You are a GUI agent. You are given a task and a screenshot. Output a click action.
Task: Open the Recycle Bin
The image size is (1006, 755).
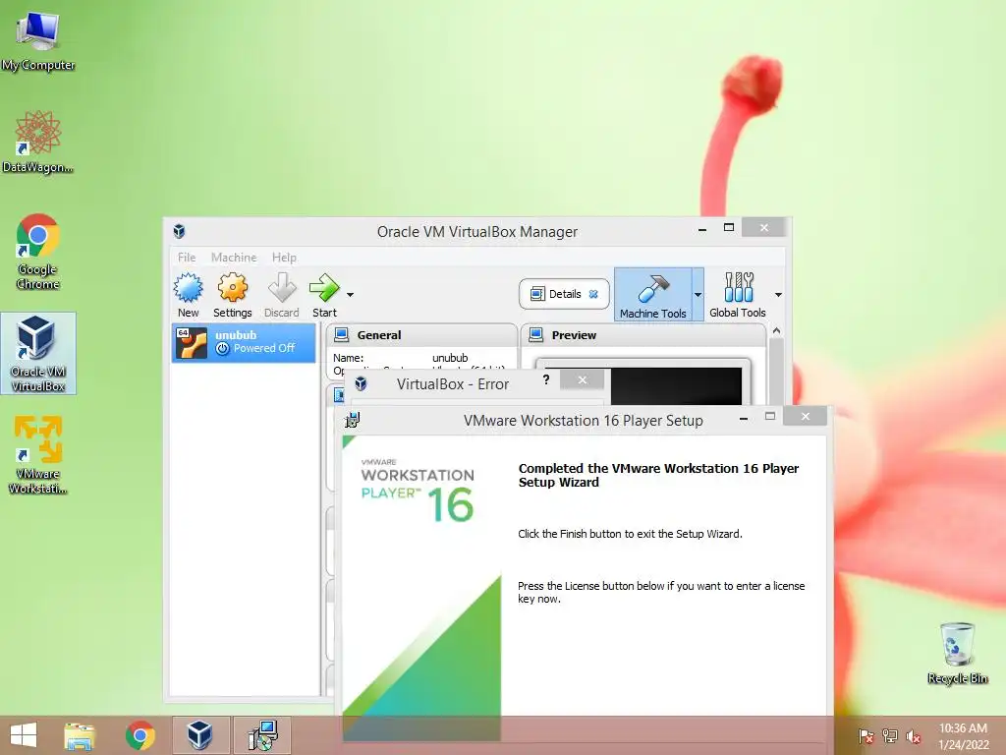point(957,654)
